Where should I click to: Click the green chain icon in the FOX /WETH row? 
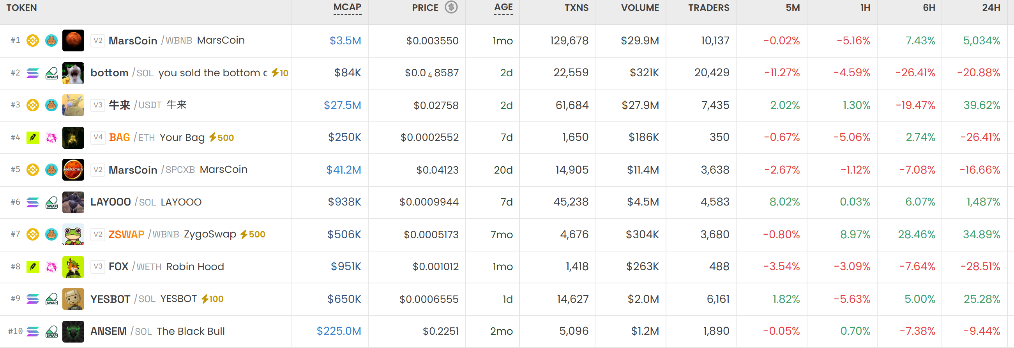point(33,267)
